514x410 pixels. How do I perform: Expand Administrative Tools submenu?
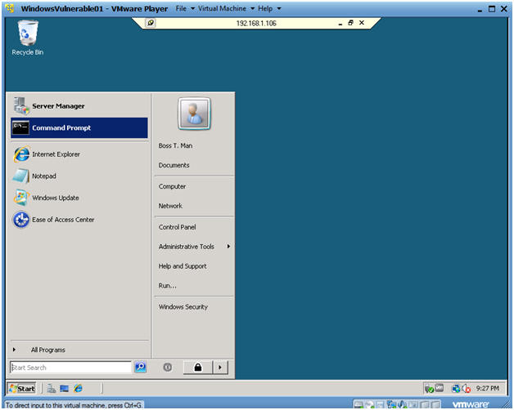pyautogui.click(x=194, y=247)
